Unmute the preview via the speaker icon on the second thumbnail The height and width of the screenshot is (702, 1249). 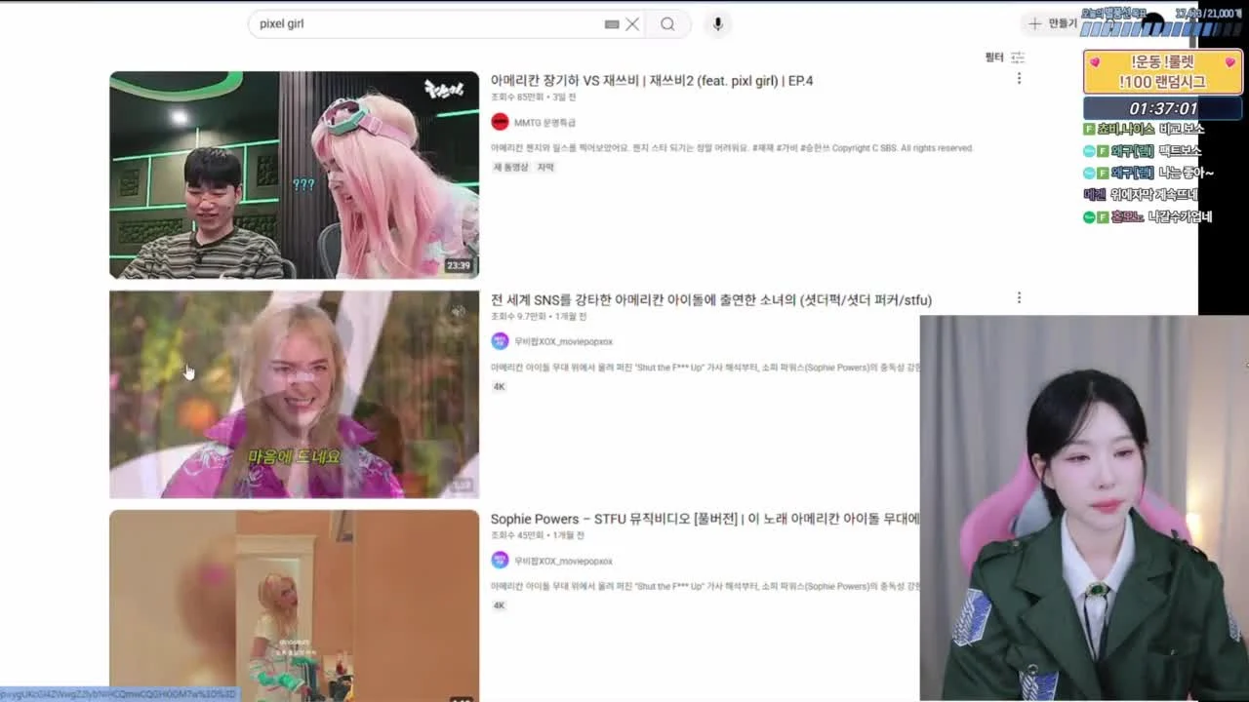(x=459, y=311)
